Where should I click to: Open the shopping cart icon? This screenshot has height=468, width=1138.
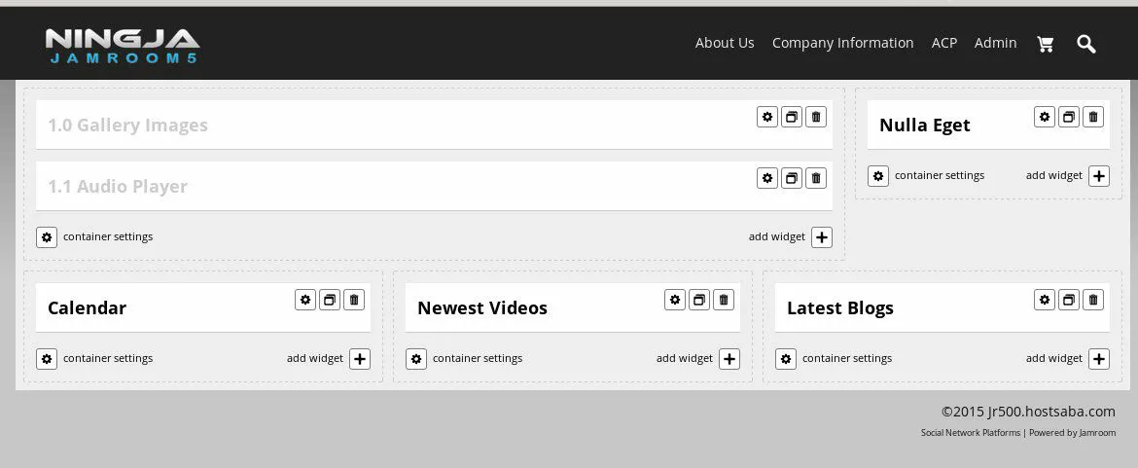1045,44
